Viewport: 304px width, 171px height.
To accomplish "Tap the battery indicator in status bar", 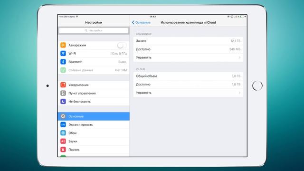I will [242, 17].
